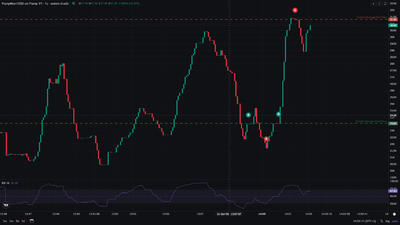Select the 5d time range
The height and width of the screenshot is (225, 400).
coord(17,221)
